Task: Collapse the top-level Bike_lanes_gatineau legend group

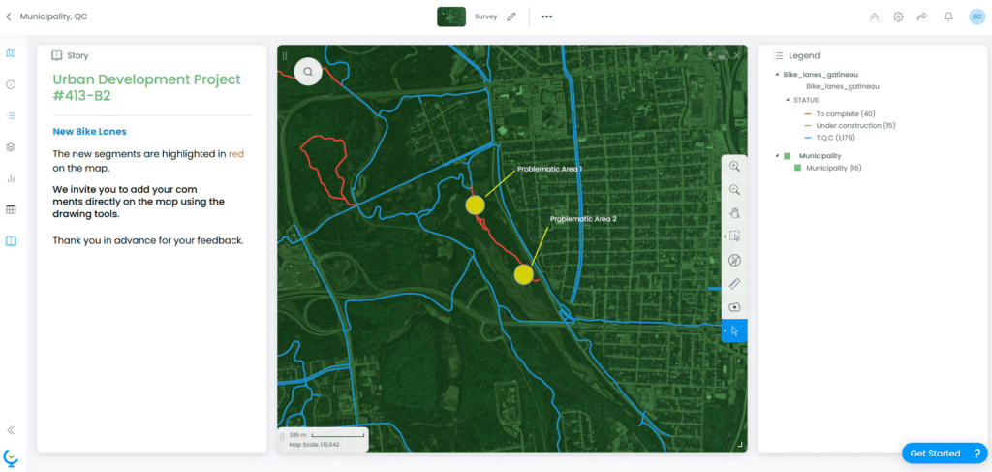Action: [777, 74]
